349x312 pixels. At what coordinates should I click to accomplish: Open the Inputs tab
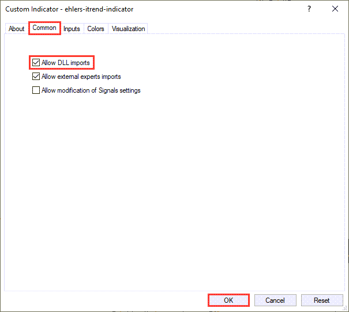72,29
